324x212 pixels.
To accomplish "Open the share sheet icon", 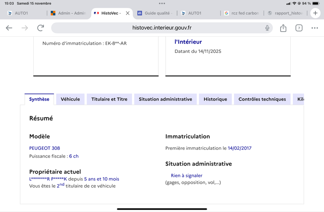I will [x=283, y=28].
